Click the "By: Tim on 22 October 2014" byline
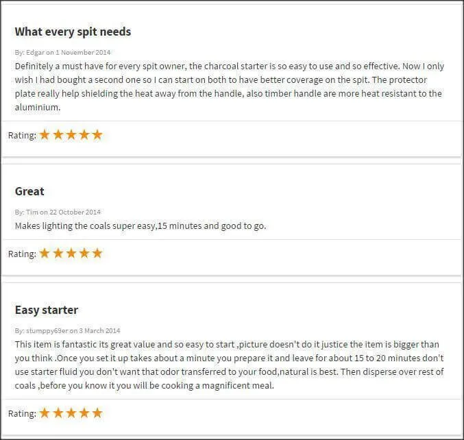 [x=58, y=212]
